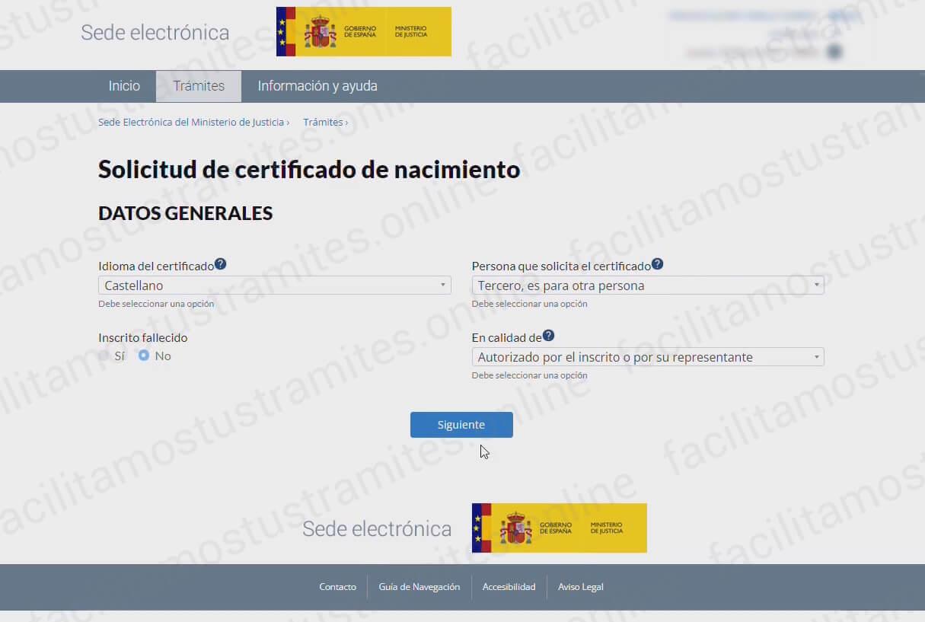Image resolution: width=925 pixels, height=622 pixels.
Task: Open help for En calidad de
Action: 548,334
